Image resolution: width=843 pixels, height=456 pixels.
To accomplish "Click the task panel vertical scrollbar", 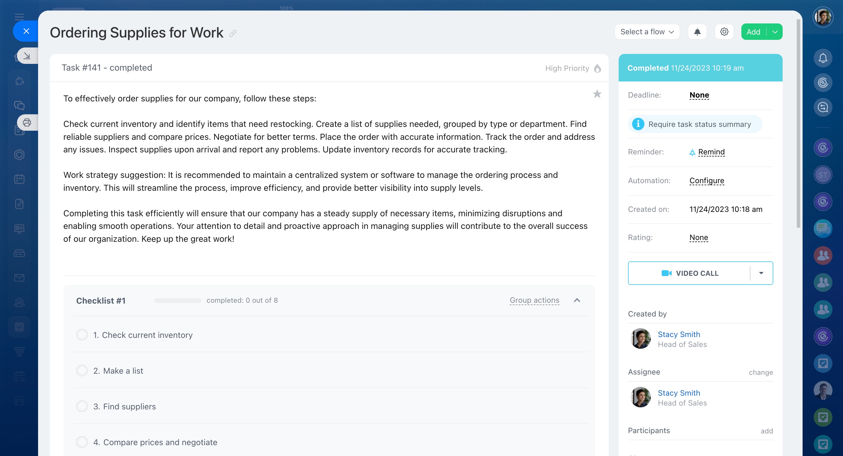I will [x=798, y=124].
